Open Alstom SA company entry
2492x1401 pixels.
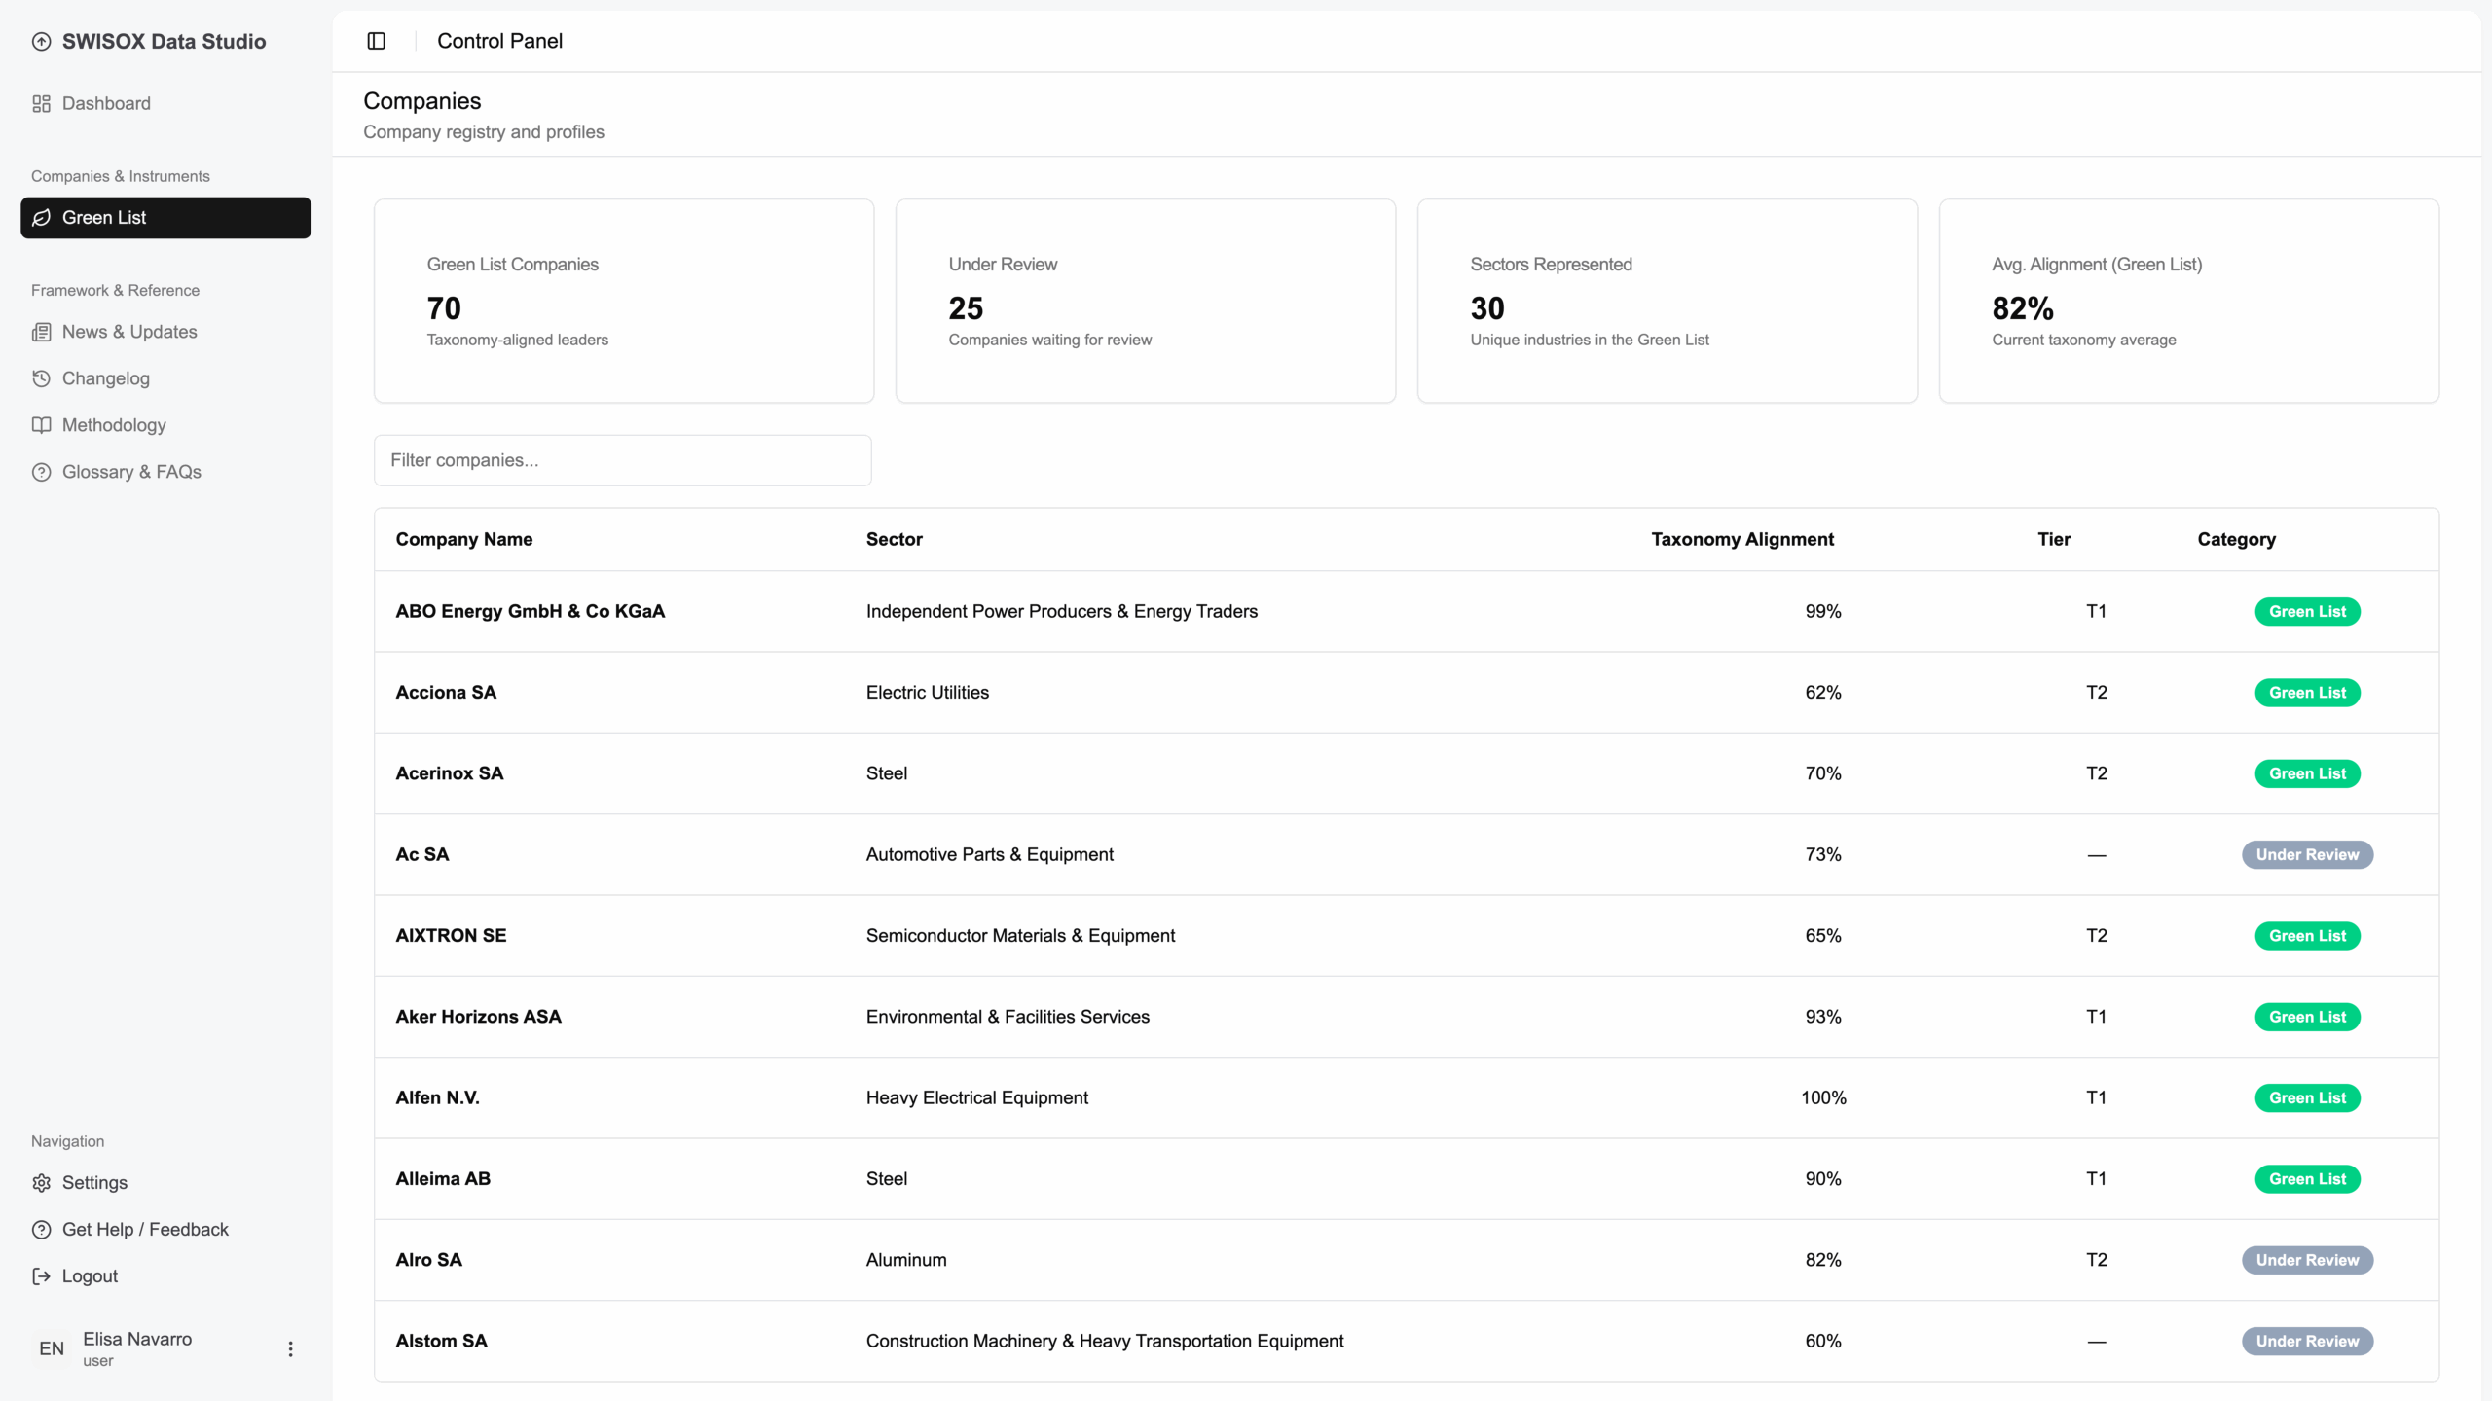(x=441, y=1341)
